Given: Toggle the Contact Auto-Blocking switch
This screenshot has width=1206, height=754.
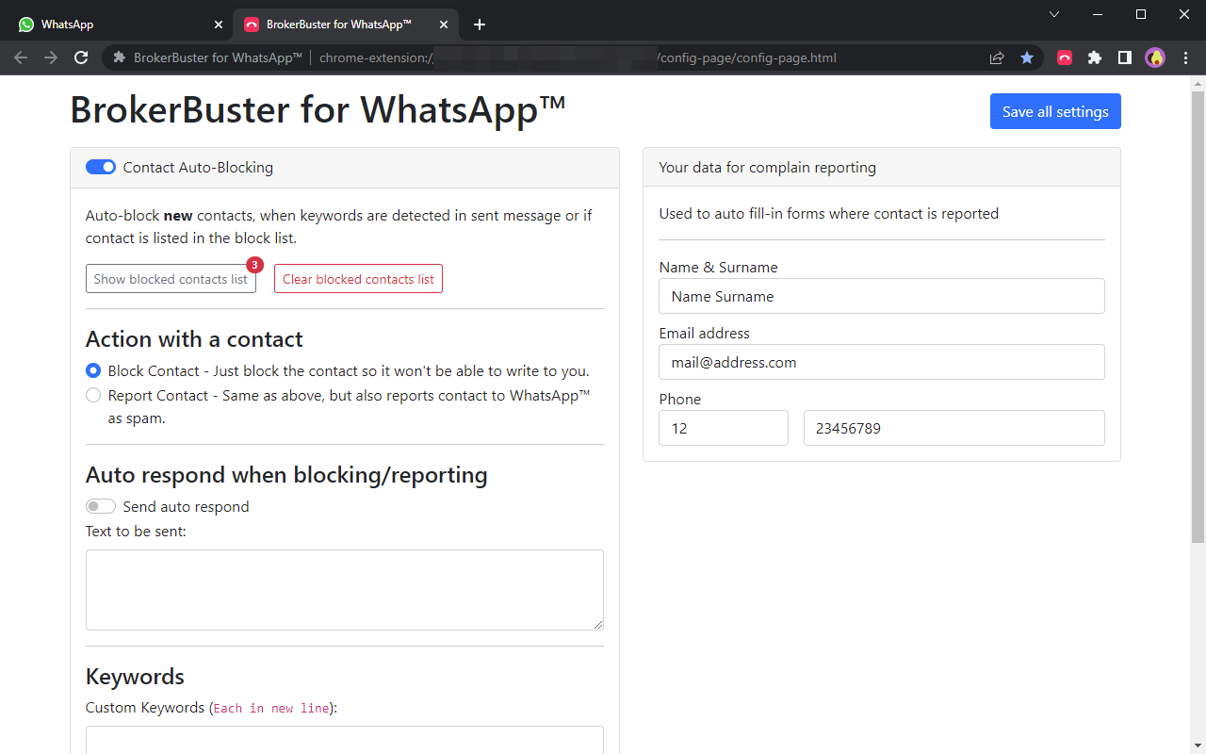Looking at the screenshot, I should pos(101,167).
